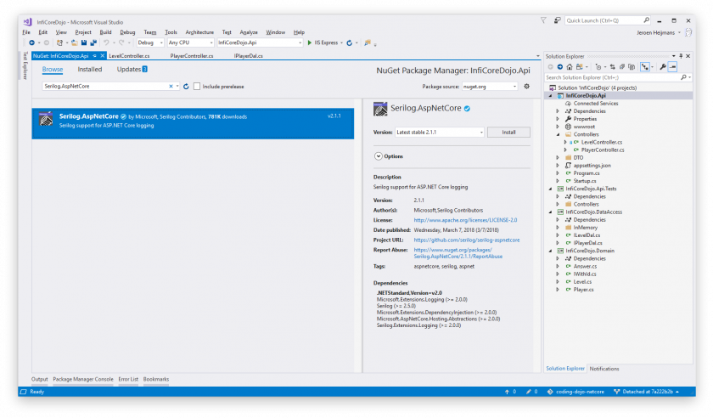The height and width of the screenshot is (418, 713).
Task: Click the Solution Explorer Home icon
Action: pos(570,67)
